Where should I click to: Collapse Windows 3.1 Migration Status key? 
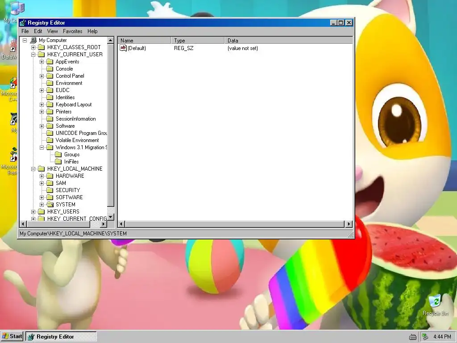42,147
